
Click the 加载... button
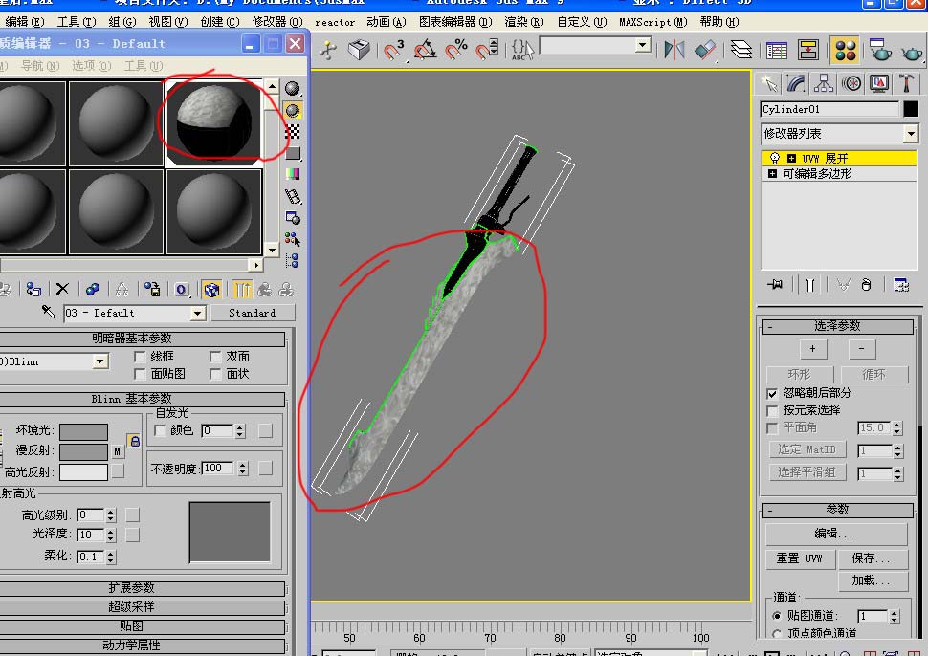coord(872,580)
